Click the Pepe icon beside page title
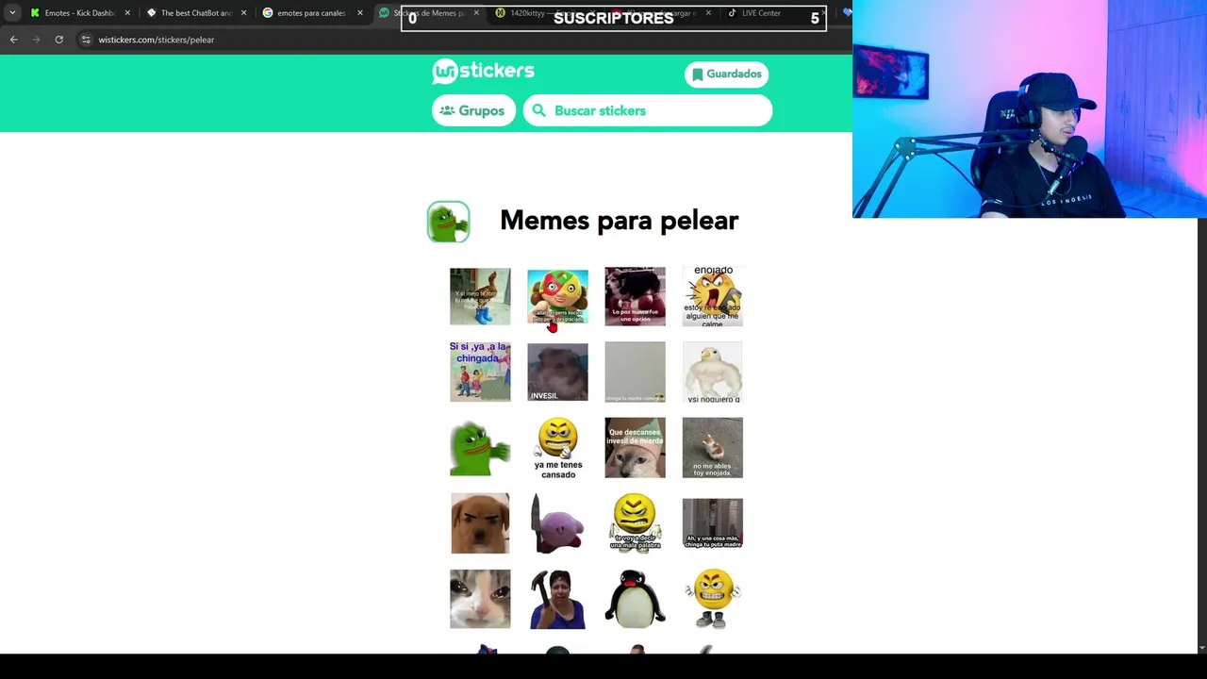 tap(448, 222)
